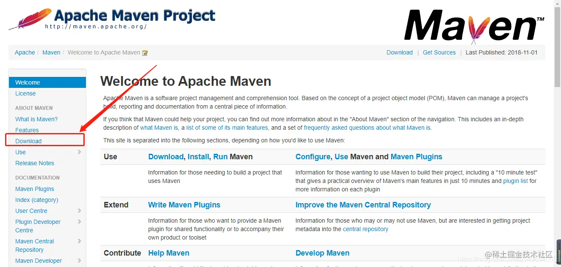Screen dimensions: 561x267
Task: Open Release Notes sidebar item
Action: click(x=35, y=163)
